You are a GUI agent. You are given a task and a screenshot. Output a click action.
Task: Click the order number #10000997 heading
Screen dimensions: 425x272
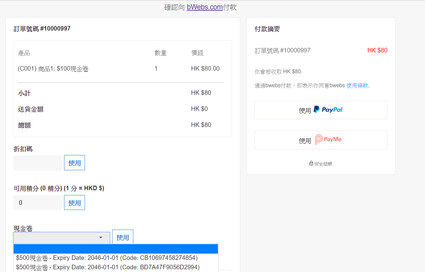[x=42, y=29]
